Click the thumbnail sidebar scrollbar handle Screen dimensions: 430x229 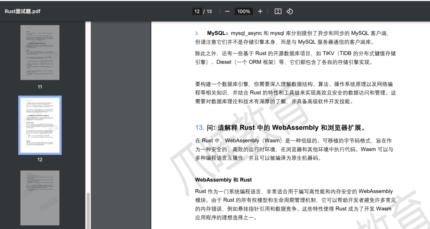pyautogui.click(x=88, y=211)
